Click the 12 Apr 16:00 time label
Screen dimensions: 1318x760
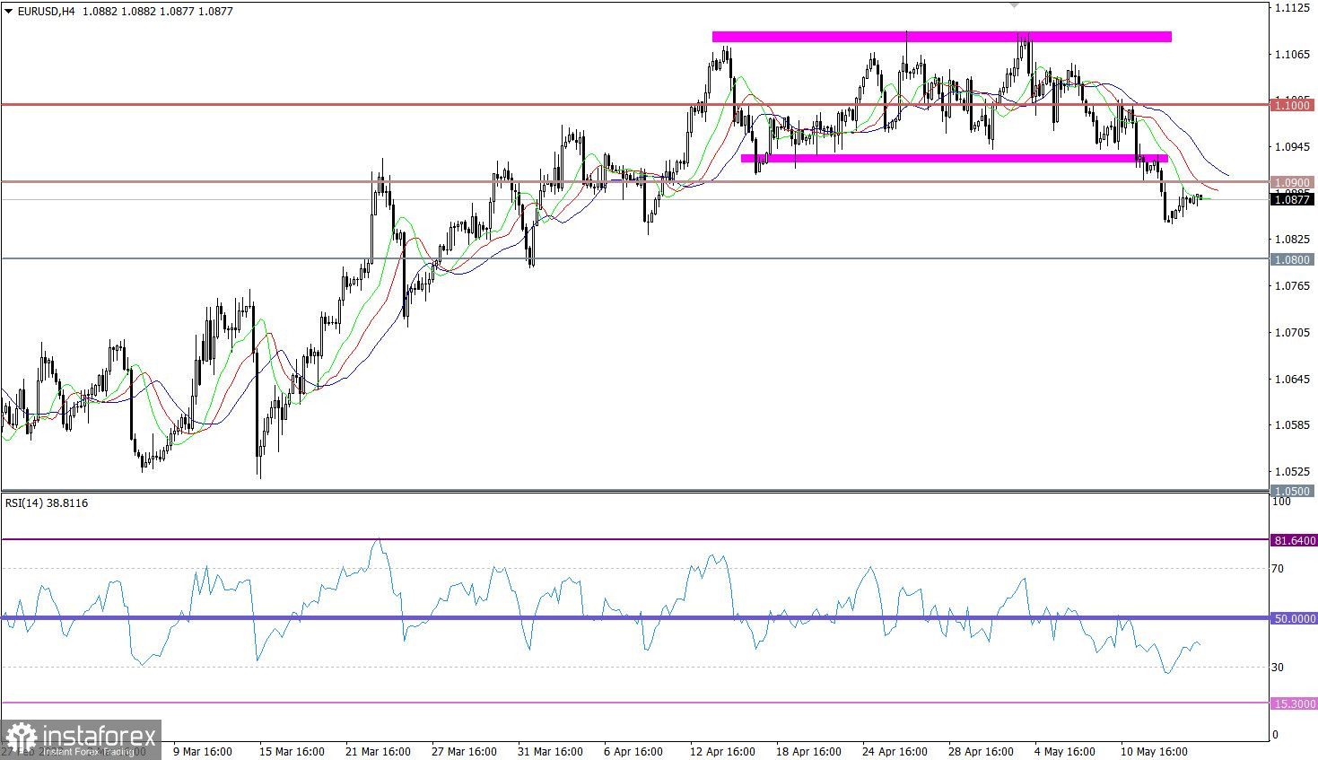(x=723, y=751)
